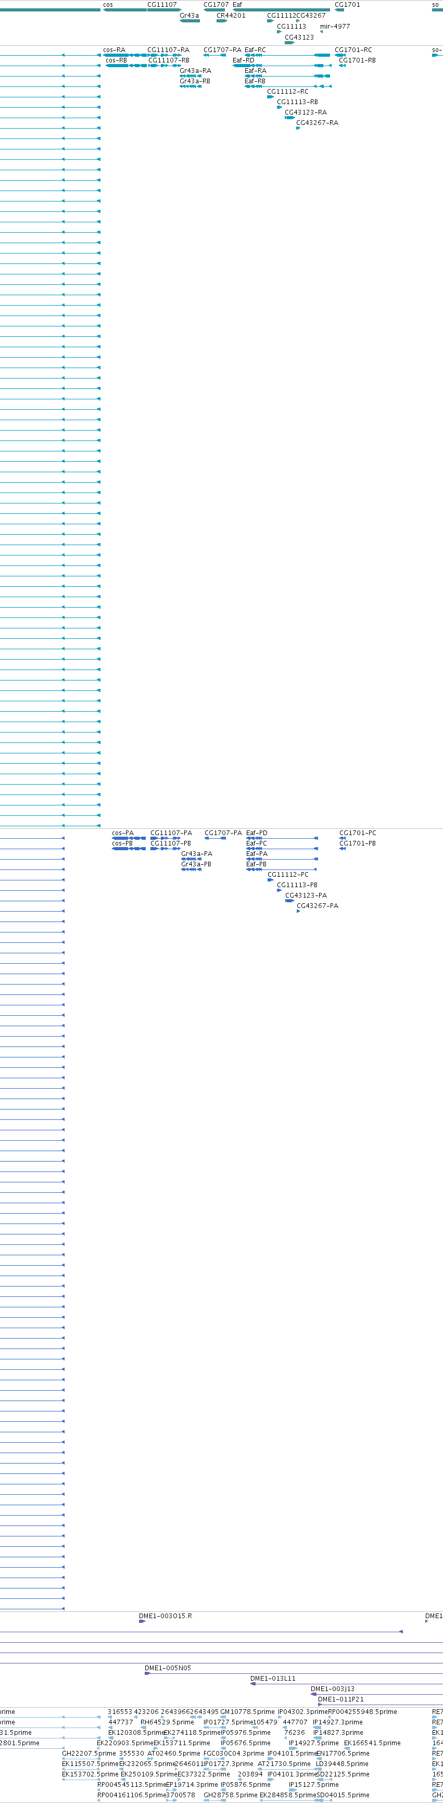
Task: Click the Eaf-PA protein label
Action: pyautogui.click(x=257, y=854)
